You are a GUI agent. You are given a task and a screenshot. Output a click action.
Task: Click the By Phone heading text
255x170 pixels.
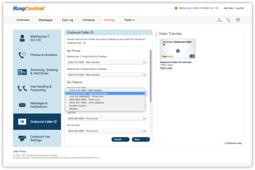74,51
